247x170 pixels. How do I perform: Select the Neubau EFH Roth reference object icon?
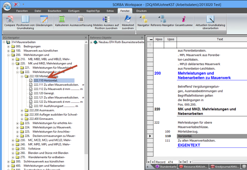pos(95,42)
